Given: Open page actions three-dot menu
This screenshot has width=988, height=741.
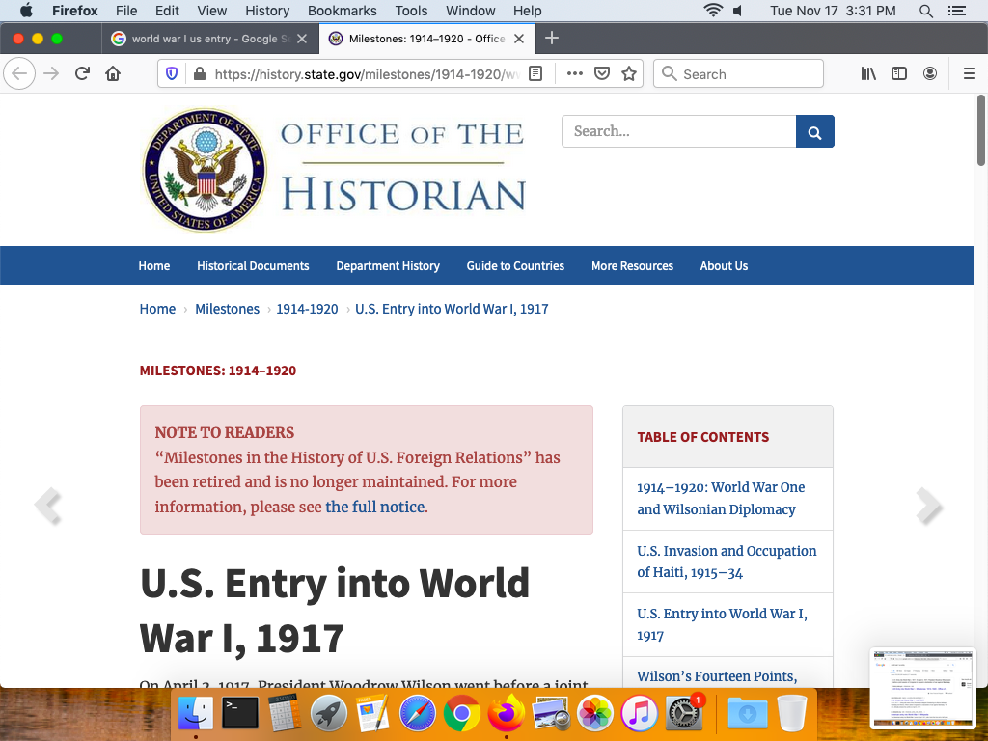Looking at the screenshot, I should (575, 74).
